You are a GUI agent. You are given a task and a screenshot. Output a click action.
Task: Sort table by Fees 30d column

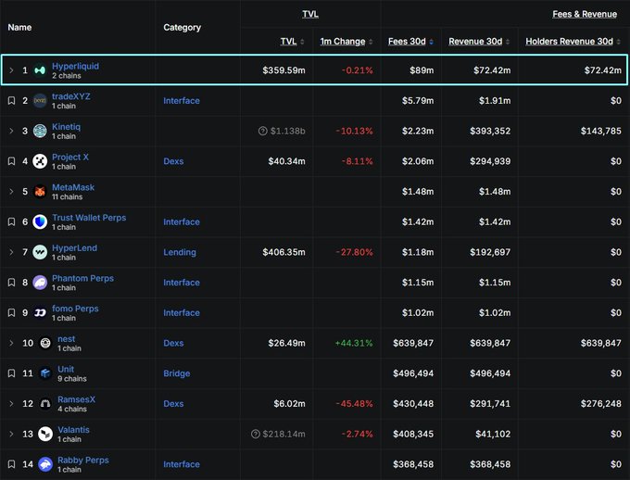click(x=410, y=42)
